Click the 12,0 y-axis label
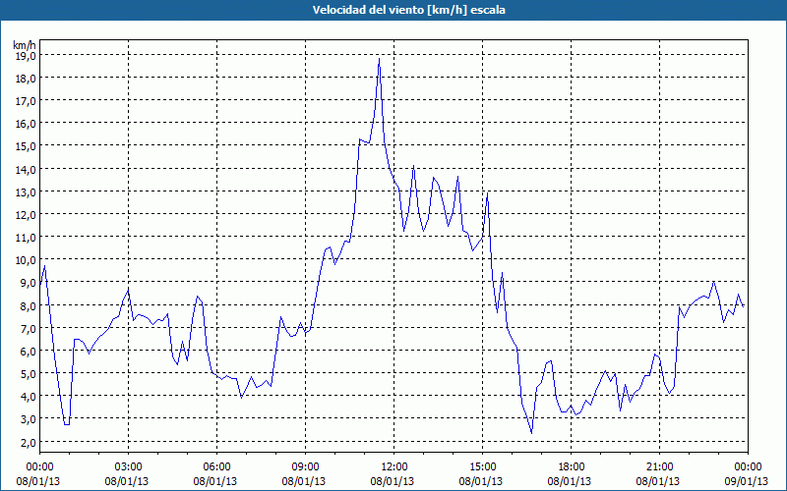 (26, 214)
